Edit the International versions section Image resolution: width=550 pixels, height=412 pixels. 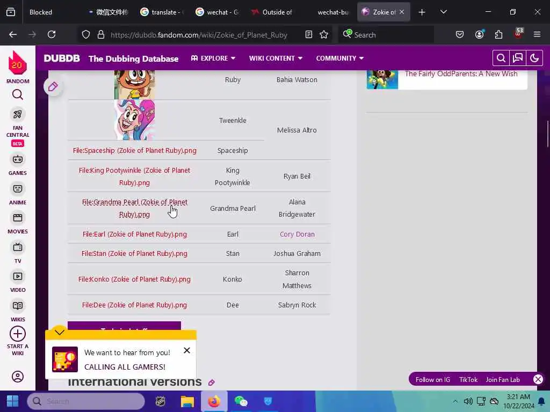point(212,382)
